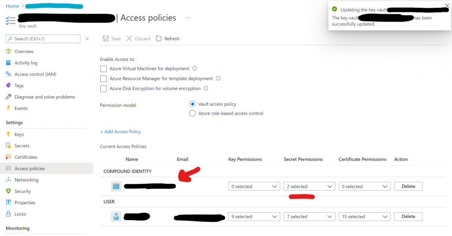Click COMPOUND IDENTITY group heading
Screen dimensions: 452x236
[x=128, y=171]
